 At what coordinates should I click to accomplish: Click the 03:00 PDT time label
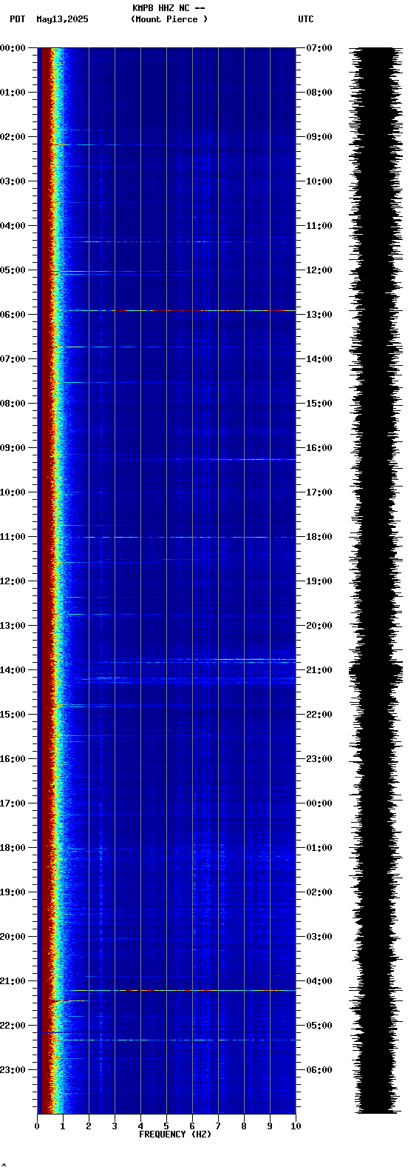[x=13, y=181]
